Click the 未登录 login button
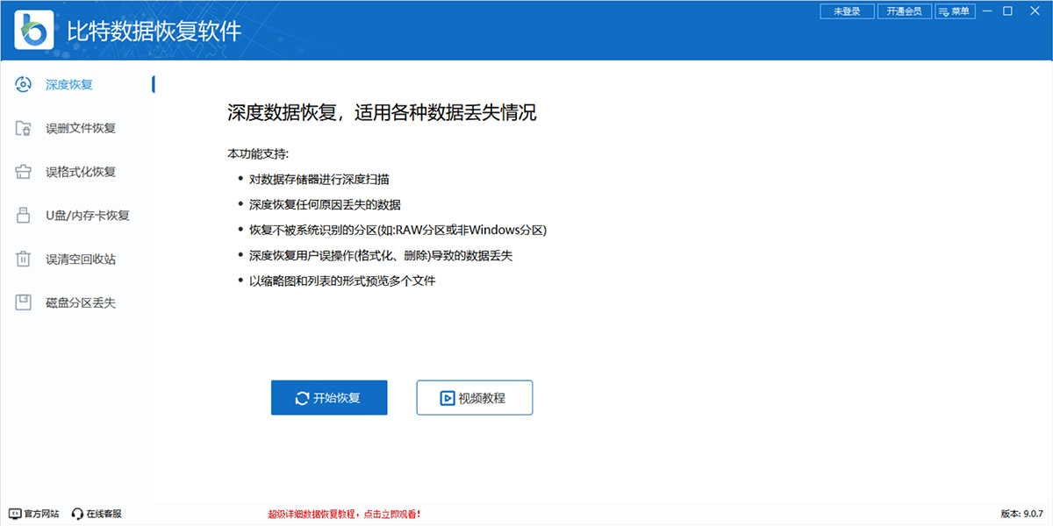The width and height of the screenshot is (1053, 526). click(847, 11)
